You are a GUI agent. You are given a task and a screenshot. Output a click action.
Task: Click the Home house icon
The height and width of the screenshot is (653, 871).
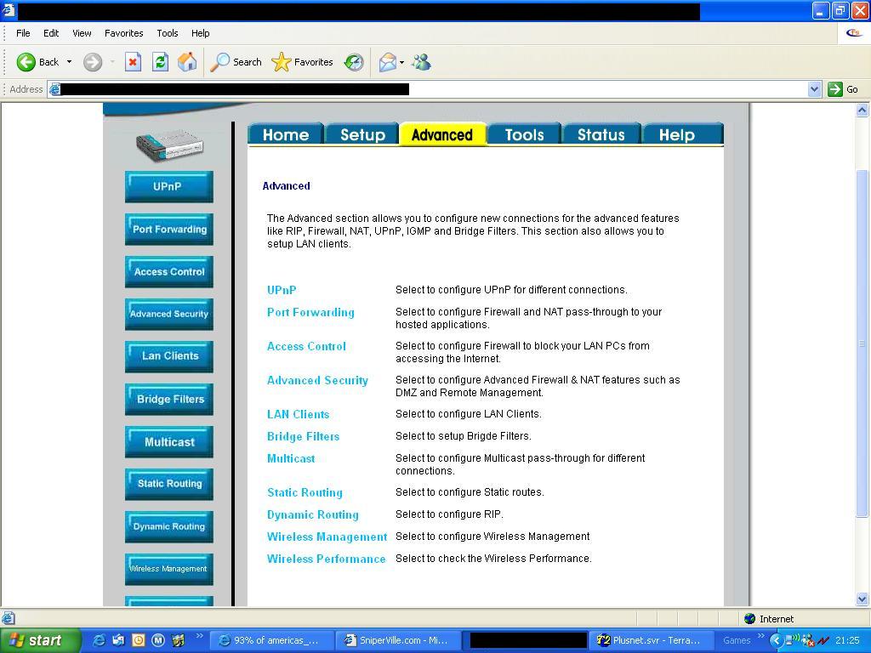click(x=187, y=62)
